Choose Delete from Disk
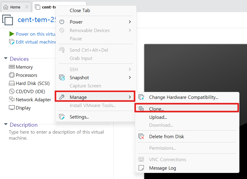The width and height of the screenshot is (247, 179). (187, 136)
